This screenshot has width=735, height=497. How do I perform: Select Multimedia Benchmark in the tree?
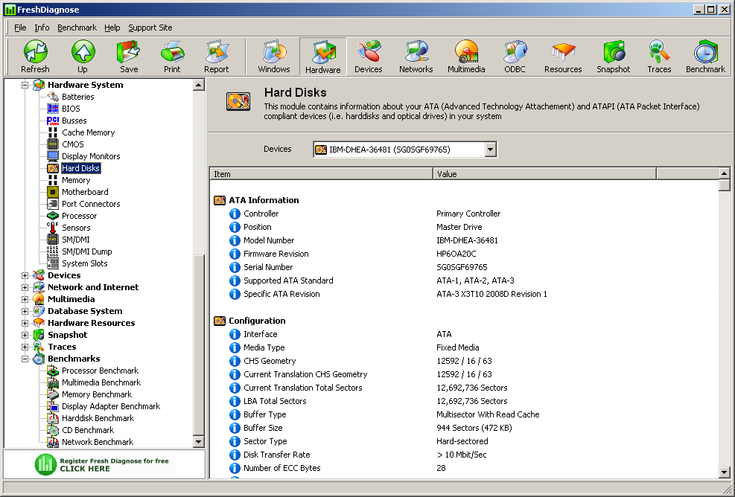click(101, 382)
